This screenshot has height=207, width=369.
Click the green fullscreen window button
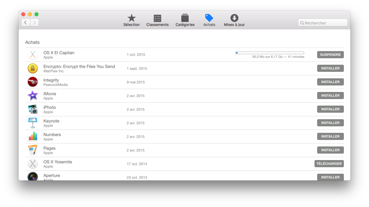click(x=36, y=14)
